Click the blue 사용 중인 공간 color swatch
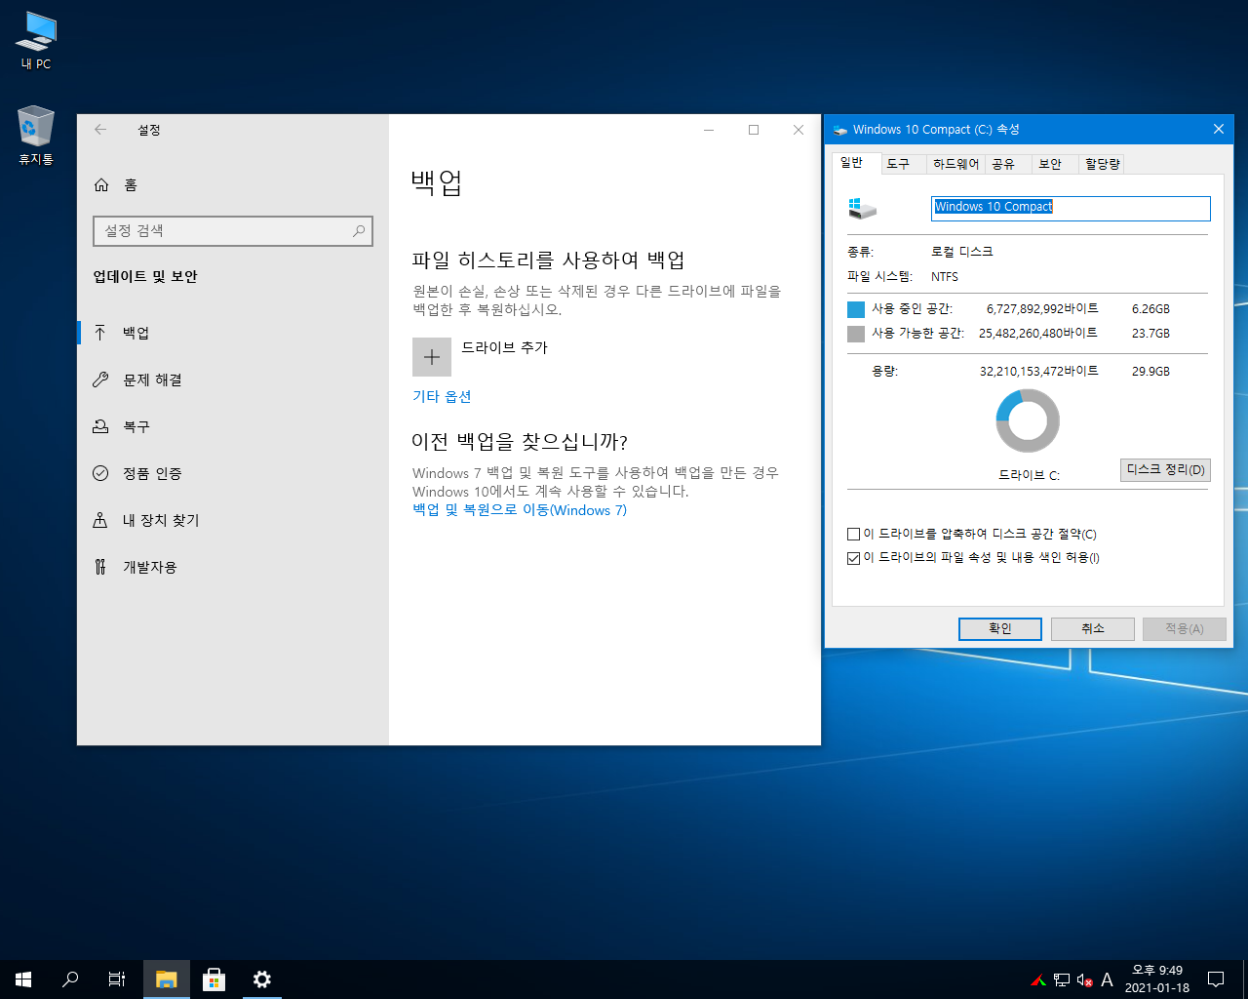This screenshot has width=1248, height=999. tap(856, 309)
